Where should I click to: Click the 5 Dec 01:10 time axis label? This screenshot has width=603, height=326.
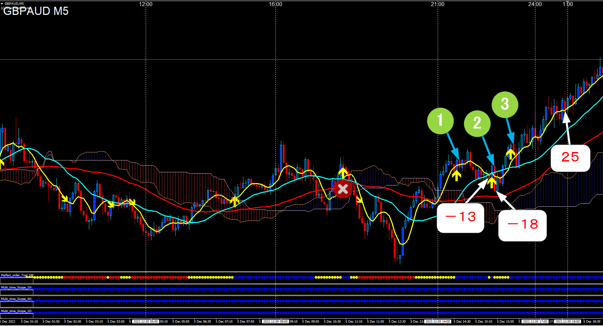coord(29,322)
